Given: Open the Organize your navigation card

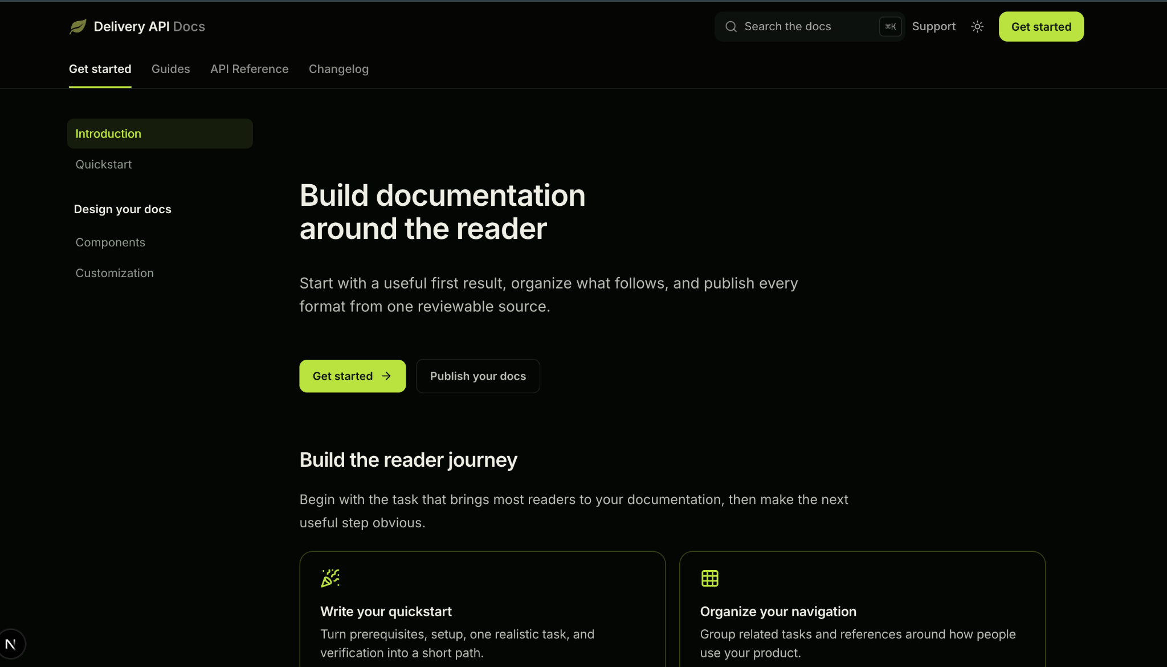Looking at the screenshot, I should (x=862, y=609).
